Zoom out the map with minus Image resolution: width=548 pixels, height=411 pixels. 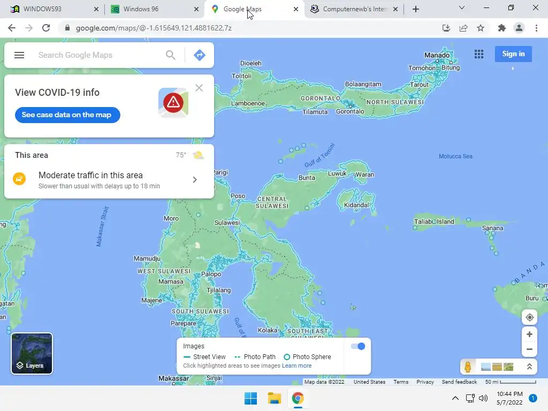point(529,349)
